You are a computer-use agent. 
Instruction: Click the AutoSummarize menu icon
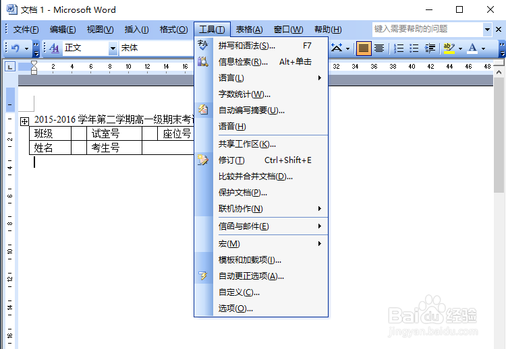pos(203,110)
